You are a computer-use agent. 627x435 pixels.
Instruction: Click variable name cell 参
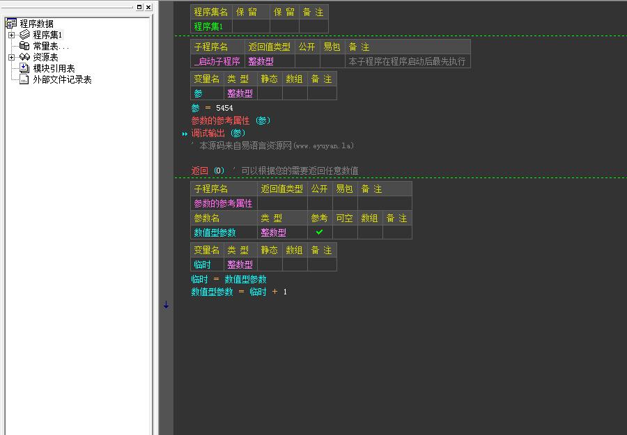207,93
